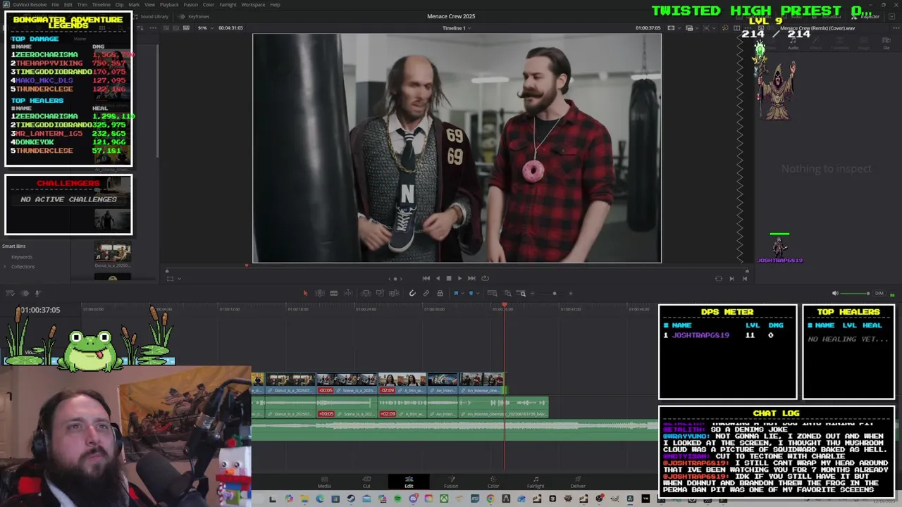Toggle the DIM audio button

[x=879, y=293]
